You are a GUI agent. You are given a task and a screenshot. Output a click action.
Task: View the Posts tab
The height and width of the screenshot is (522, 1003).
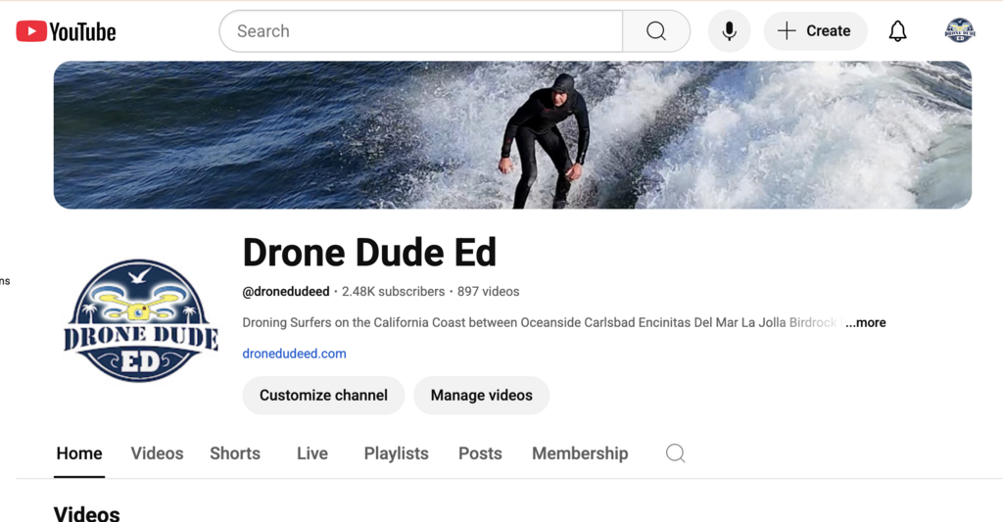[480, 453]
